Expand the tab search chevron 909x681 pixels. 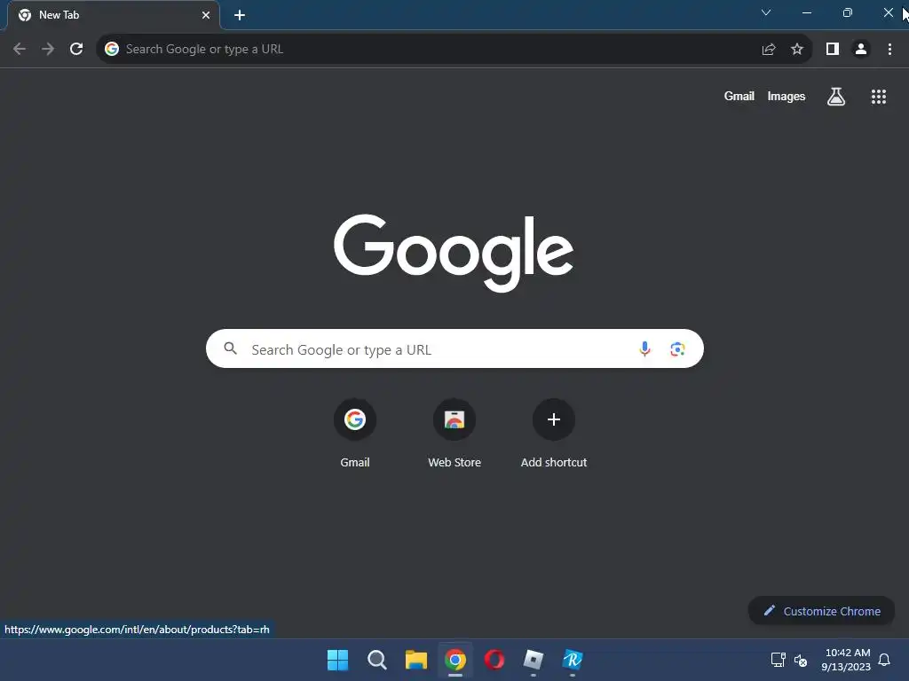point(766,12)
